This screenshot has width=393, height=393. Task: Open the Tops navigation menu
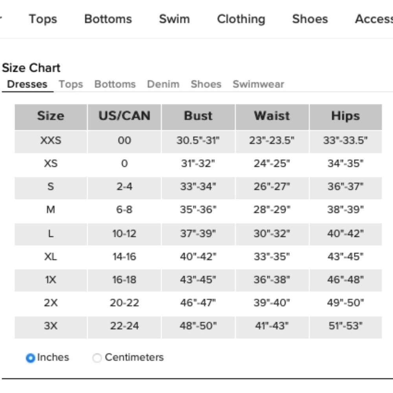pos(43,19)
